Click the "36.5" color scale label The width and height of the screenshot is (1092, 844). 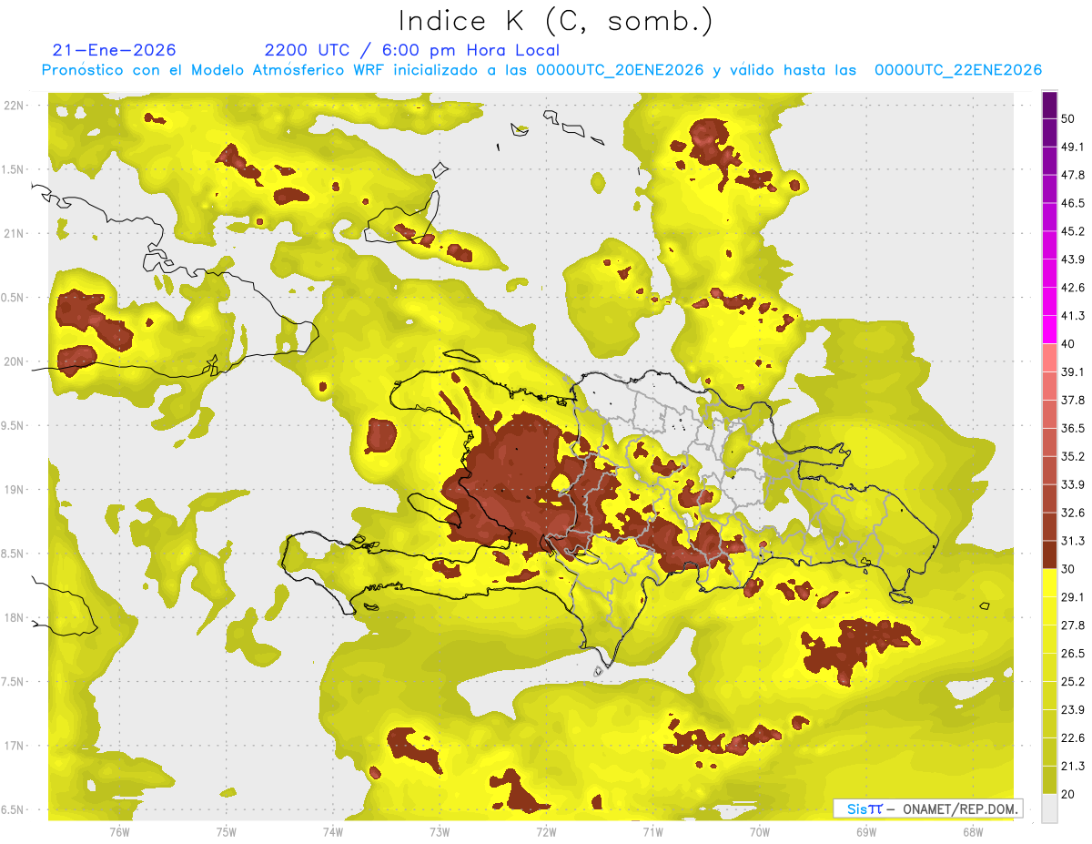point(1073,428)
